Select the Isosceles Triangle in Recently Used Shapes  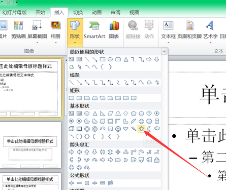pos(125,59)
